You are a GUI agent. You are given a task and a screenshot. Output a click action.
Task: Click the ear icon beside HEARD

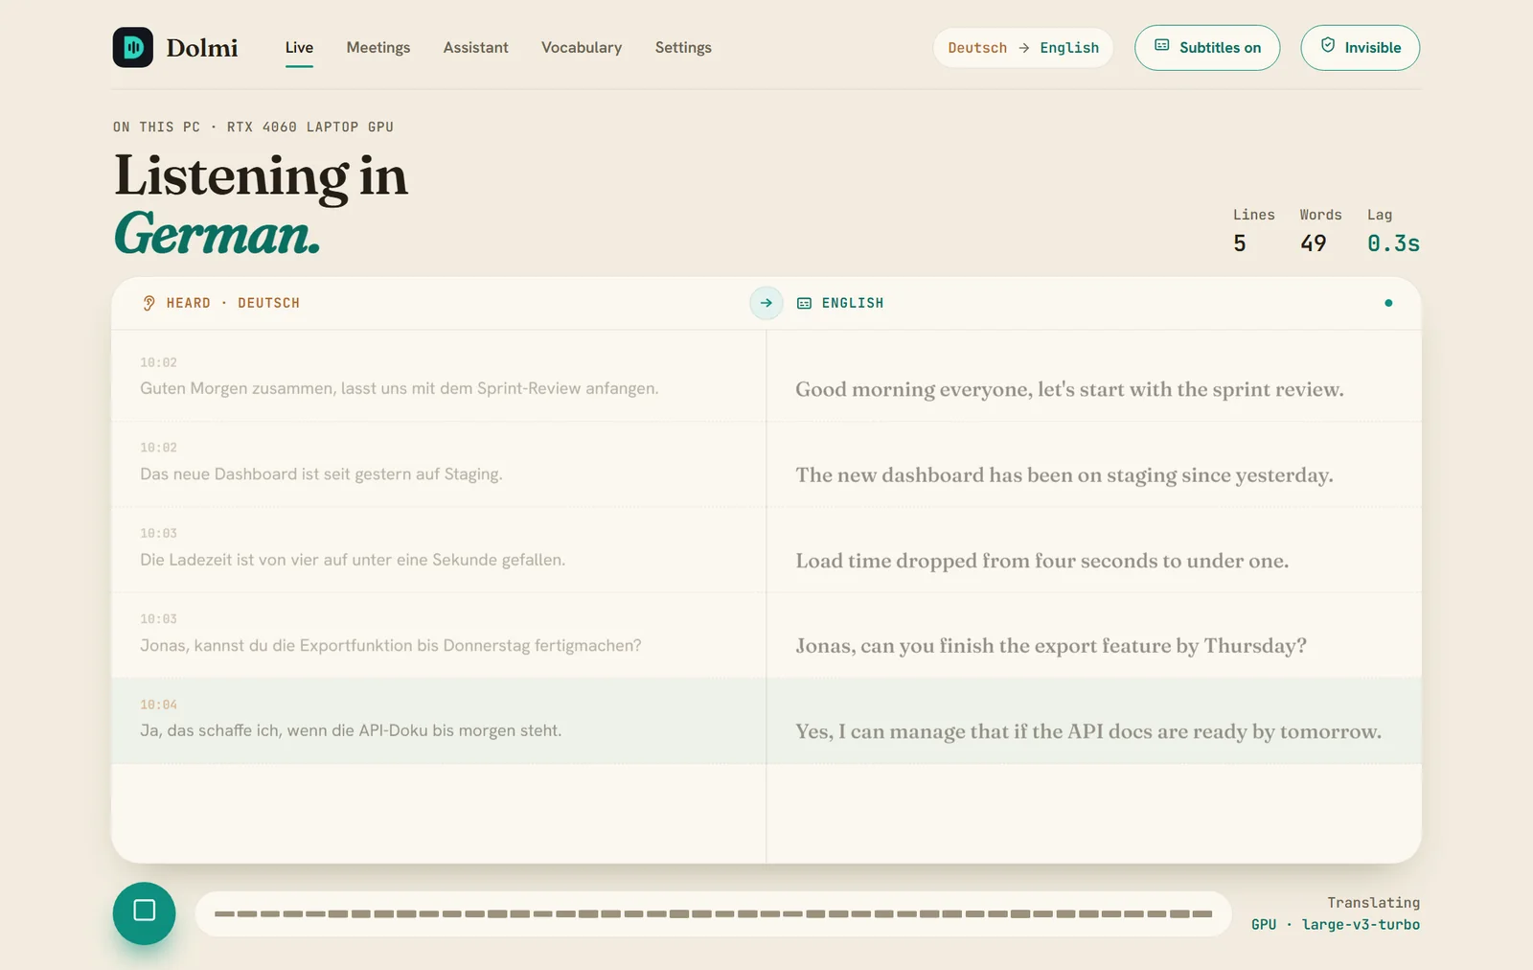coord(149,303)
